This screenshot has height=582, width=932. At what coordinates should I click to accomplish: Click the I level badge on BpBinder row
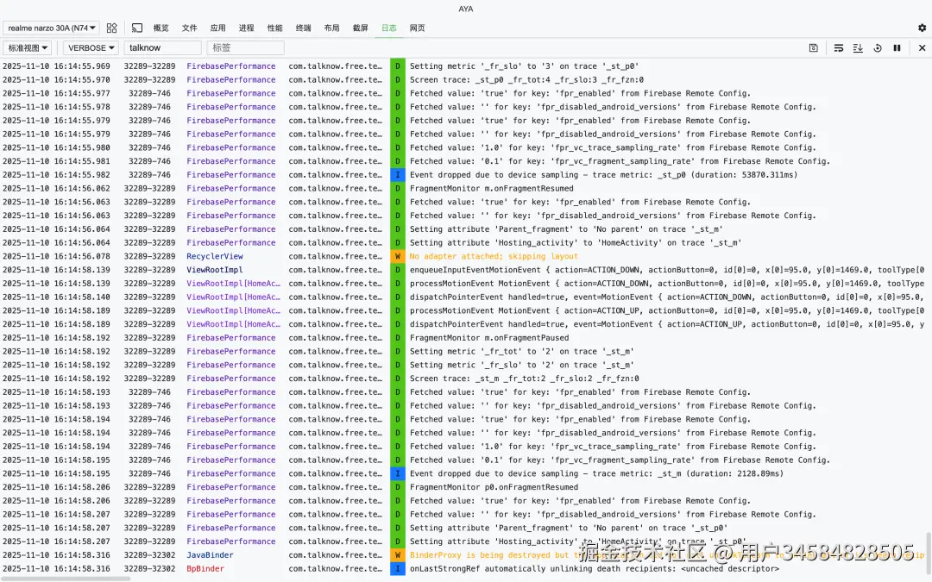tap(398, 569)
